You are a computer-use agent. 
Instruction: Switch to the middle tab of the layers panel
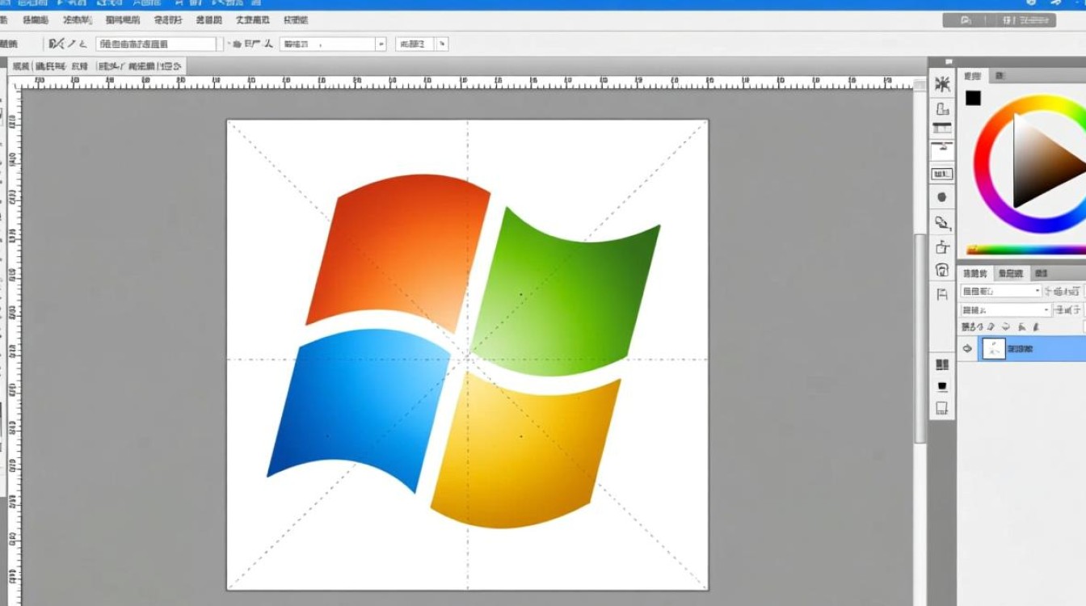coord(1009,274)
